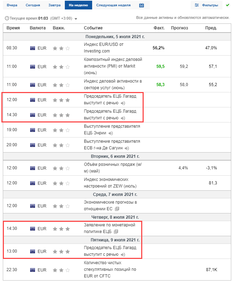Switch to the Вчера tab

point(12,5)
